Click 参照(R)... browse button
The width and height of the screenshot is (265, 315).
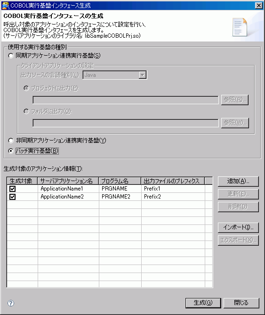pyautogui.click(x=235, y=100)
